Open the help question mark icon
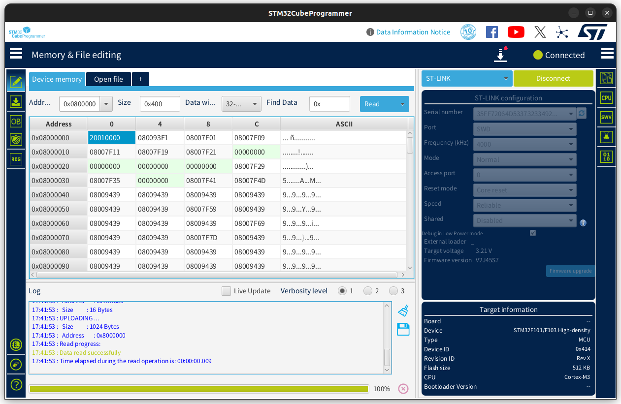621x404 pixels. (x=16, y=384)
